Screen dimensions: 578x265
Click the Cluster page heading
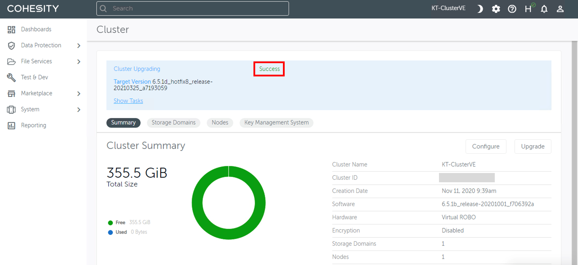point(113,29)
